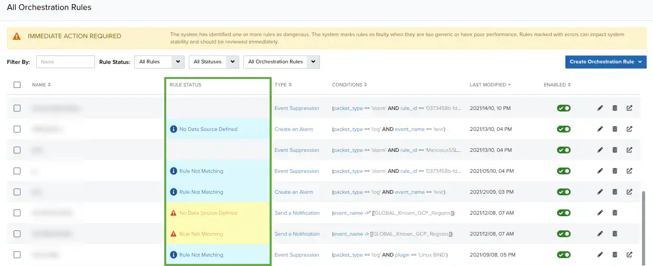This screenshot has width=653, height=266.
Task: Open the All Rules dropdown
Action: tap(159, 62)
